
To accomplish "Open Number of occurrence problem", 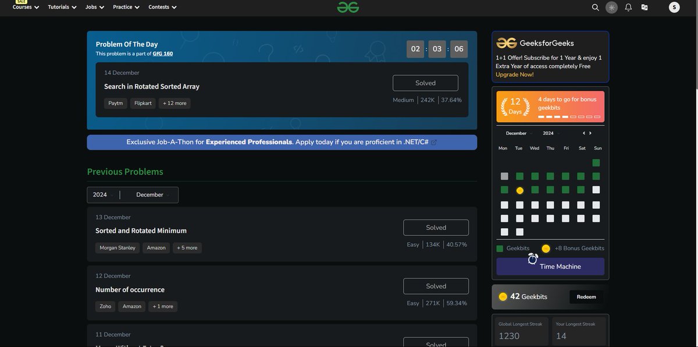I will tap(130, 289).
